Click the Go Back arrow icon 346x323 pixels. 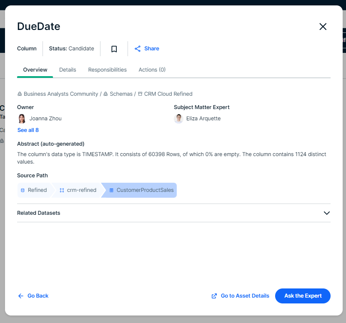point(21,296)
